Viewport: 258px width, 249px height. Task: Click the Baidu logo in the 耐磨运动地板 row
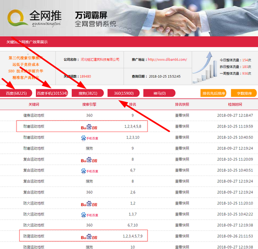click(x=89, y=127)
